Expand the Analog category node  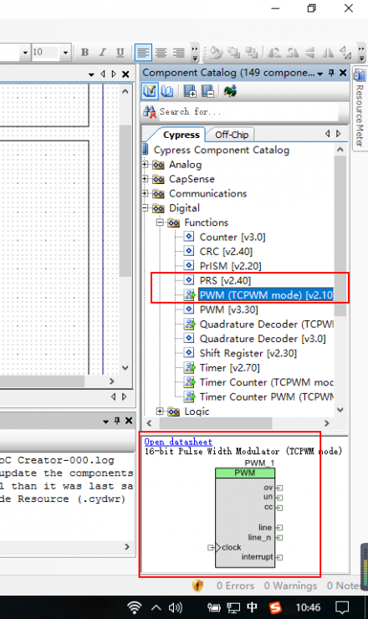(x=145, y=164)
